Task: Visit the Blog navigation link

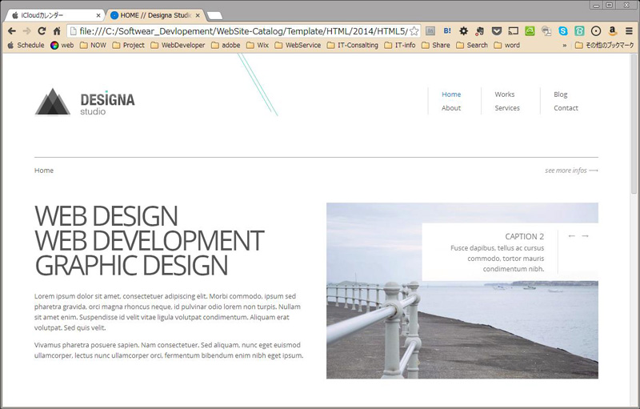Action: pos(561,94)
